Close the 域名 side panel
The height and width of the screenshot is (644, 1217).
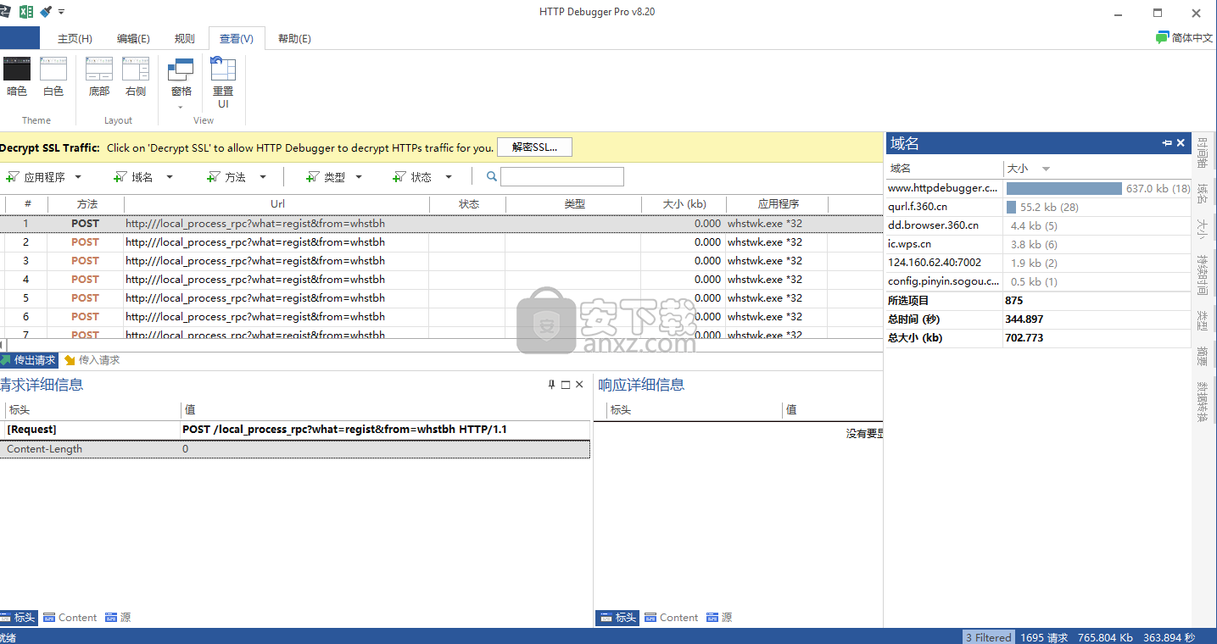1181,143
